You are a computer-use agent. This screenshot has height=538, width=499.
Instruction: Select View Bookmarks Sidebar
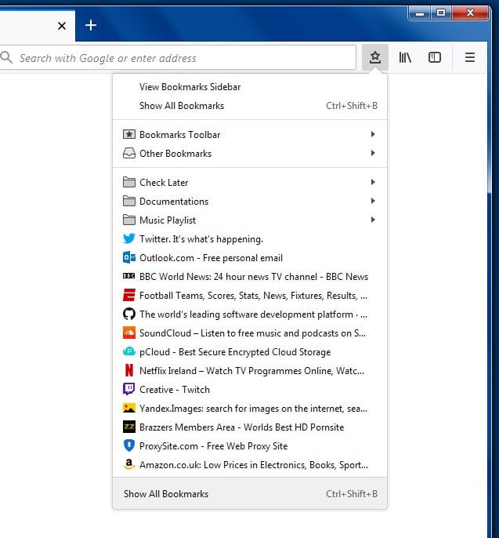(250, 87)
